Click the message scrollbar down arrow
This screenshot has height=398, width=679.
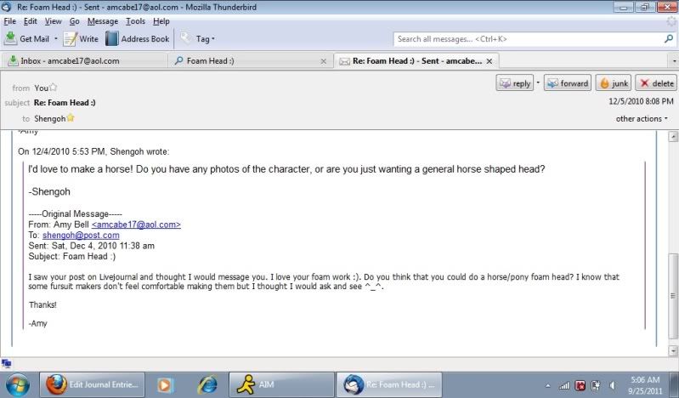[x=673, y=350]
